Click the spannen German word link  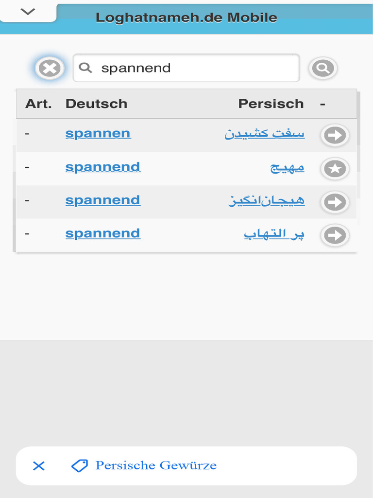[x=98, y=133]
